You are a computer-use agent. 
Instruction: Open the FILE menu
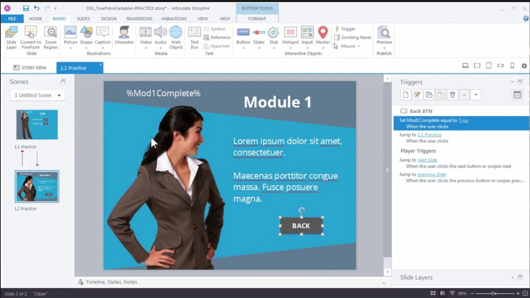[12, 19]
